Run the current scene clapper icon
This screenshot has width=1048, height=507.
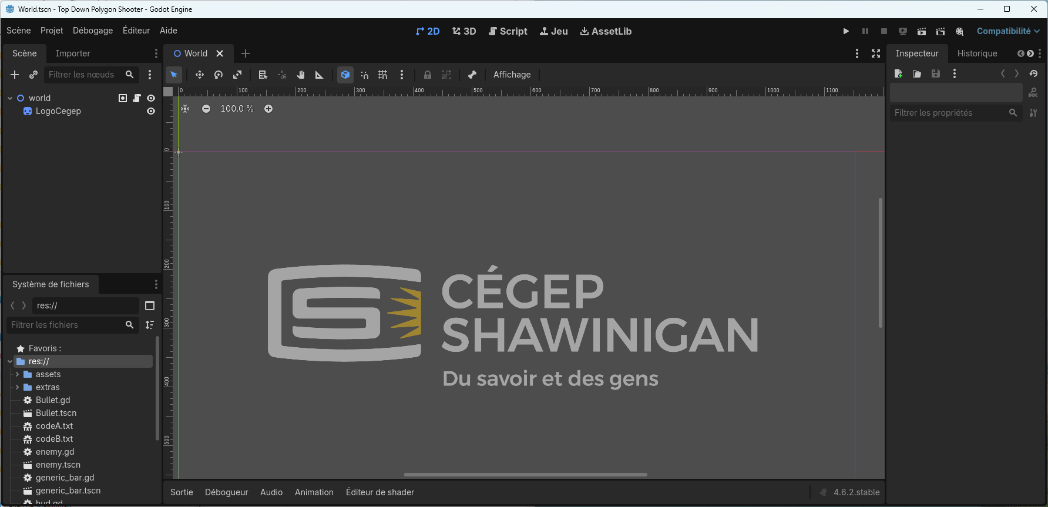coord(922,31)
